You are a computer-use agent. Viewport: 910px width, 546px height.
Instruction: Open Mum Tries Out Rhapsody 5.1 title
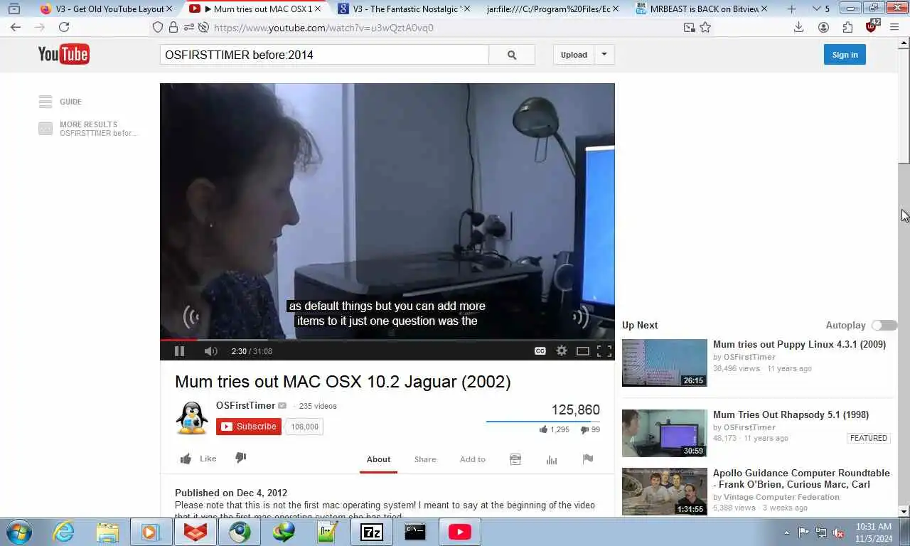tap(791, 414)
